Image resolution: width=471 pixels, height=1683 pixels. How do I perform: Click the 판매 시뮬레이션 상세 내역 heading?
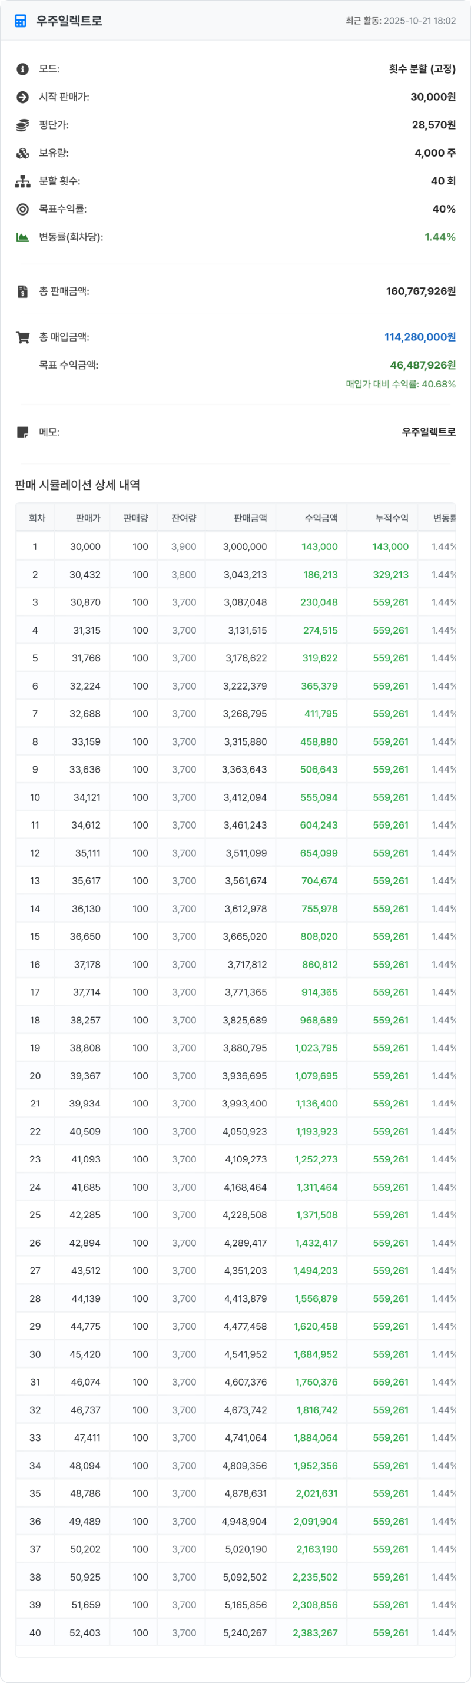pos(78,485)
